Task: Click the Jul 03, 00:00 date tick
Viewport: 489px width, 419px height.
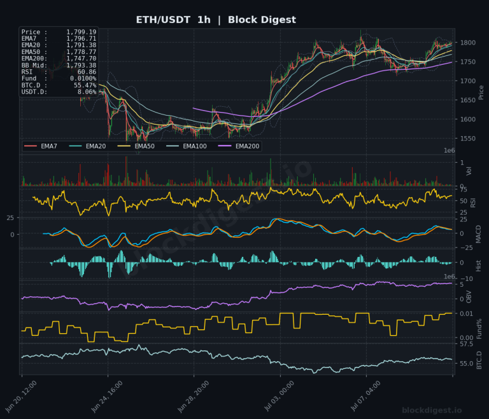Action: (280, 396)
